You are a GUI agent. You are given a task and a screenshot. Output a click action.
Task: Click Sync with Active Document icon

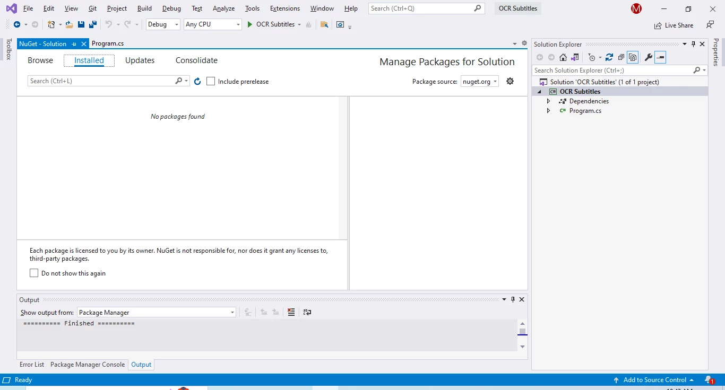[x=609, y=57]
